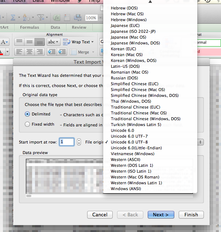
Task: Expand the Wrap Text dropdown arrow
Action: pos(92,42)
